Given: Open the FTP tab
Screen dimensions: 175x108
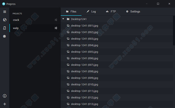Looking at the screenshot, I should pos(111,12).
